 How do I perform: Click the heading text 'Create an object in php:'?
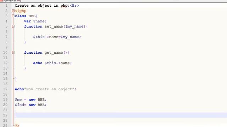pyautogui.click(x=42, y=6)
